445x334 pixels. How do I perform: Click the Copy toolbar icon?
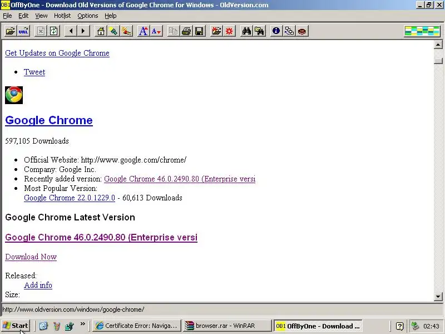174,31
